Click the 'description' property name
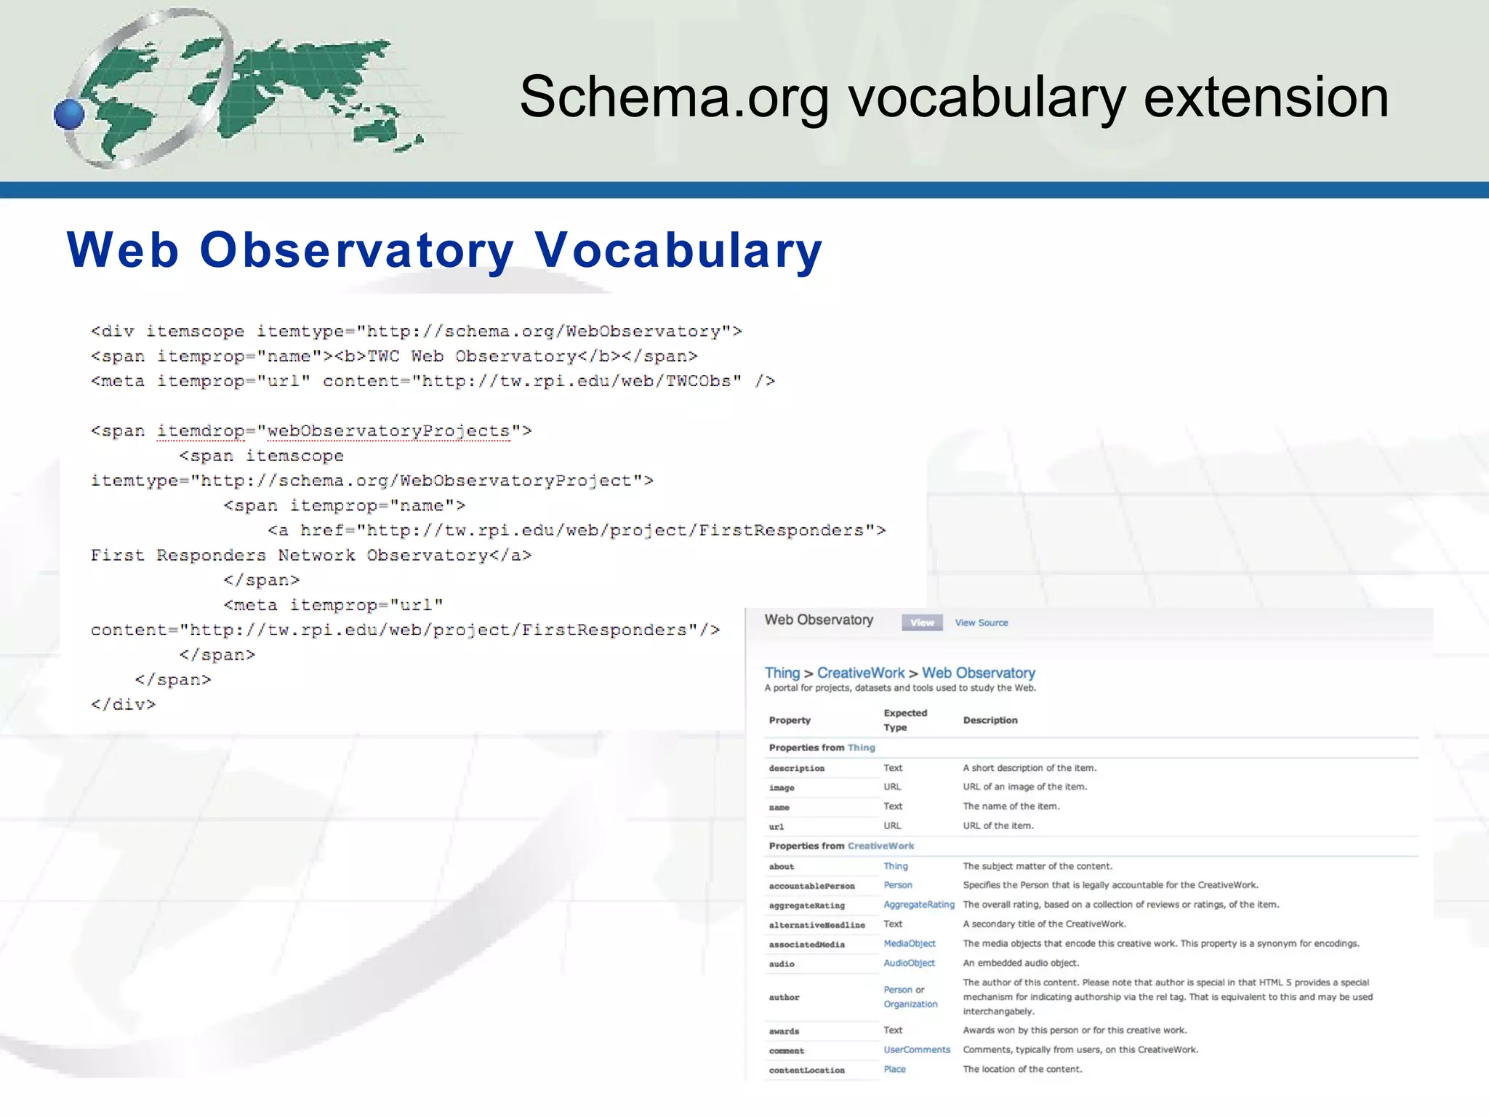Image resolution: width=1489 pixels, height=1117 pixels. [x=797, y=768]
